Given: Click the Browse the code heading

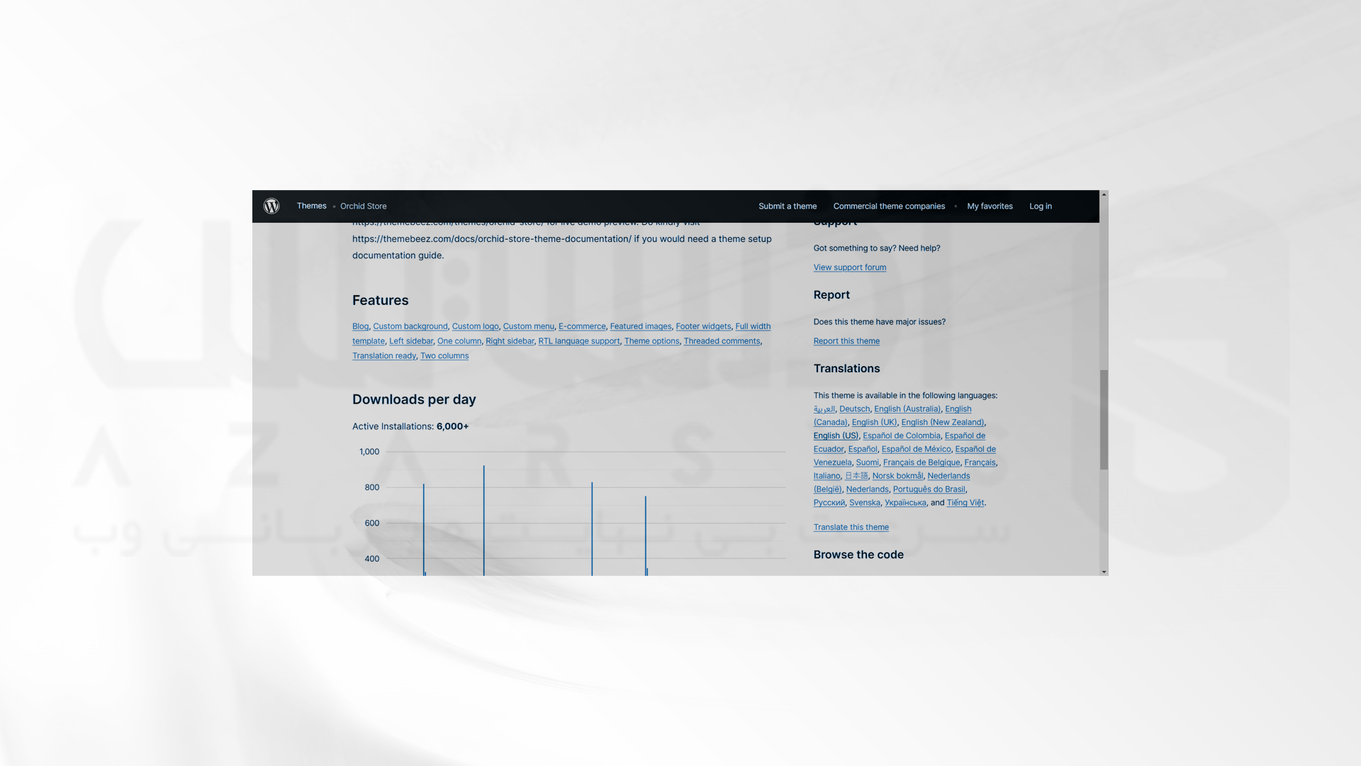Looking at the screenshot, I should (858, 555).
